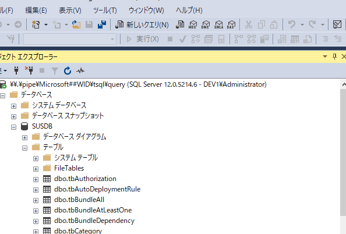This screenshot has height=234, width=346.
Task: Open the Redo history dropdown arrow
Action: [322, 24]
